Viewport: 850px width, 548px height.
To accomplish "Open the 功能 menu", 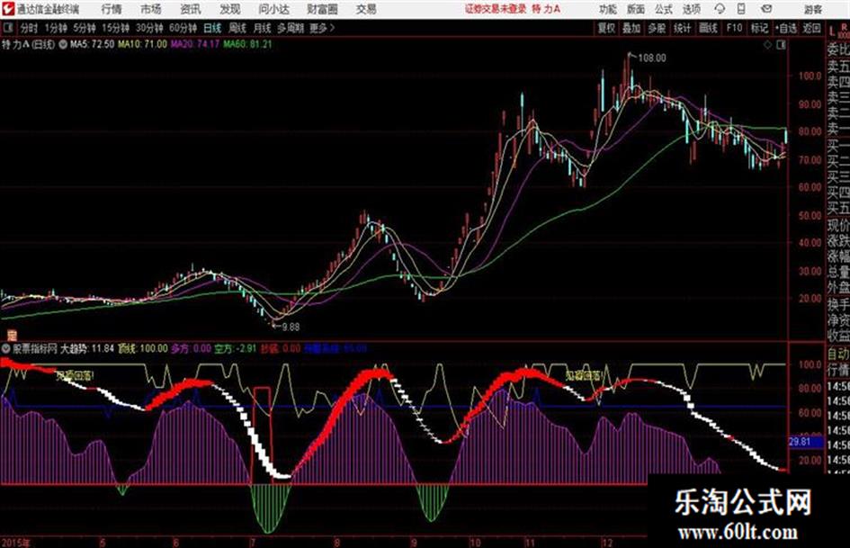I will coord(608,9).
